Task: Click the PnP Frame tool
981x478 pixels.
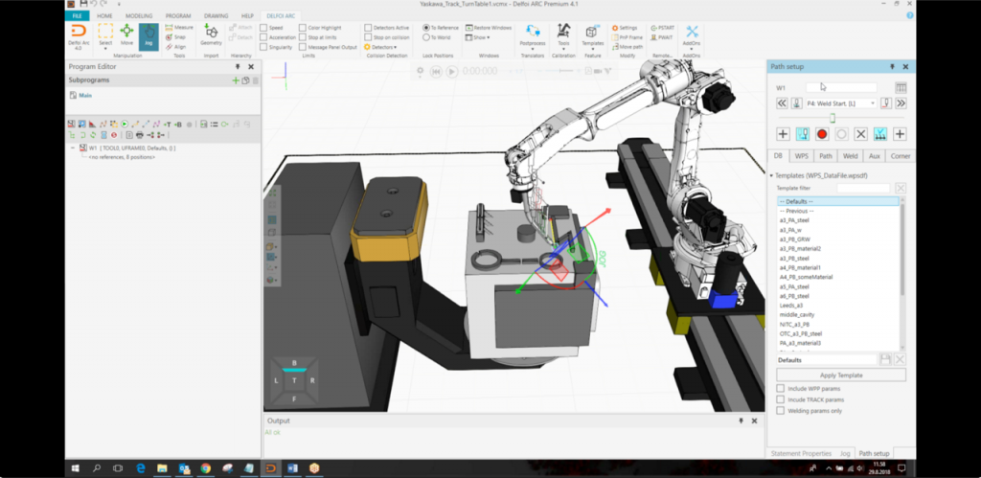Action: pos(627,37)
